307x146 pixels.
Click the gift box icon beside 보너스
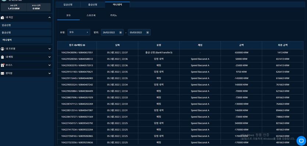tap(2, 65)
